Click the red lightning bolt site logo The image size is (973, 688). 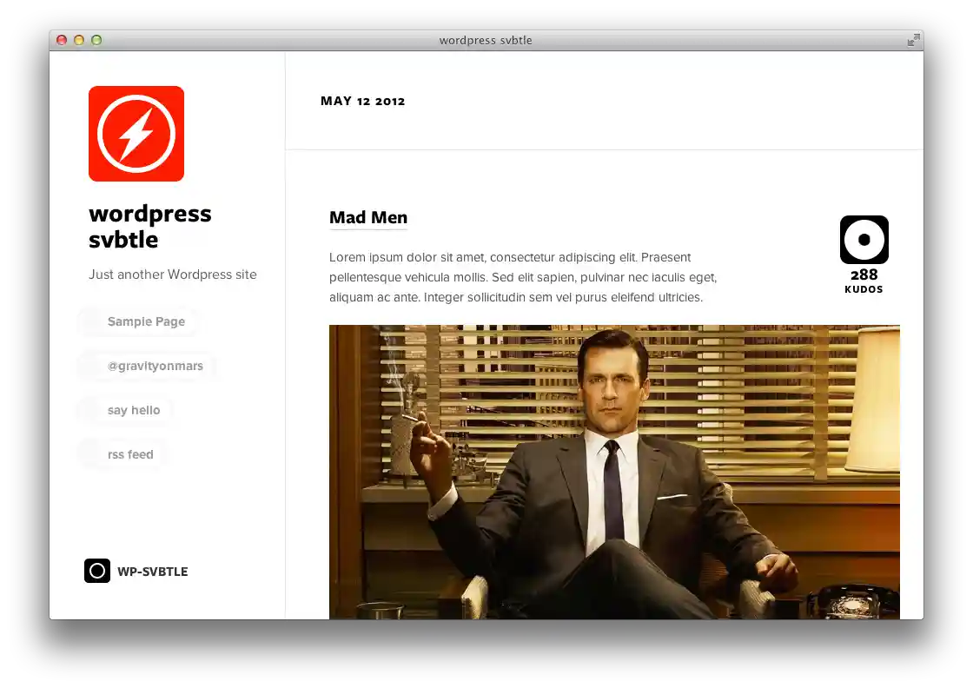(136, 134)
